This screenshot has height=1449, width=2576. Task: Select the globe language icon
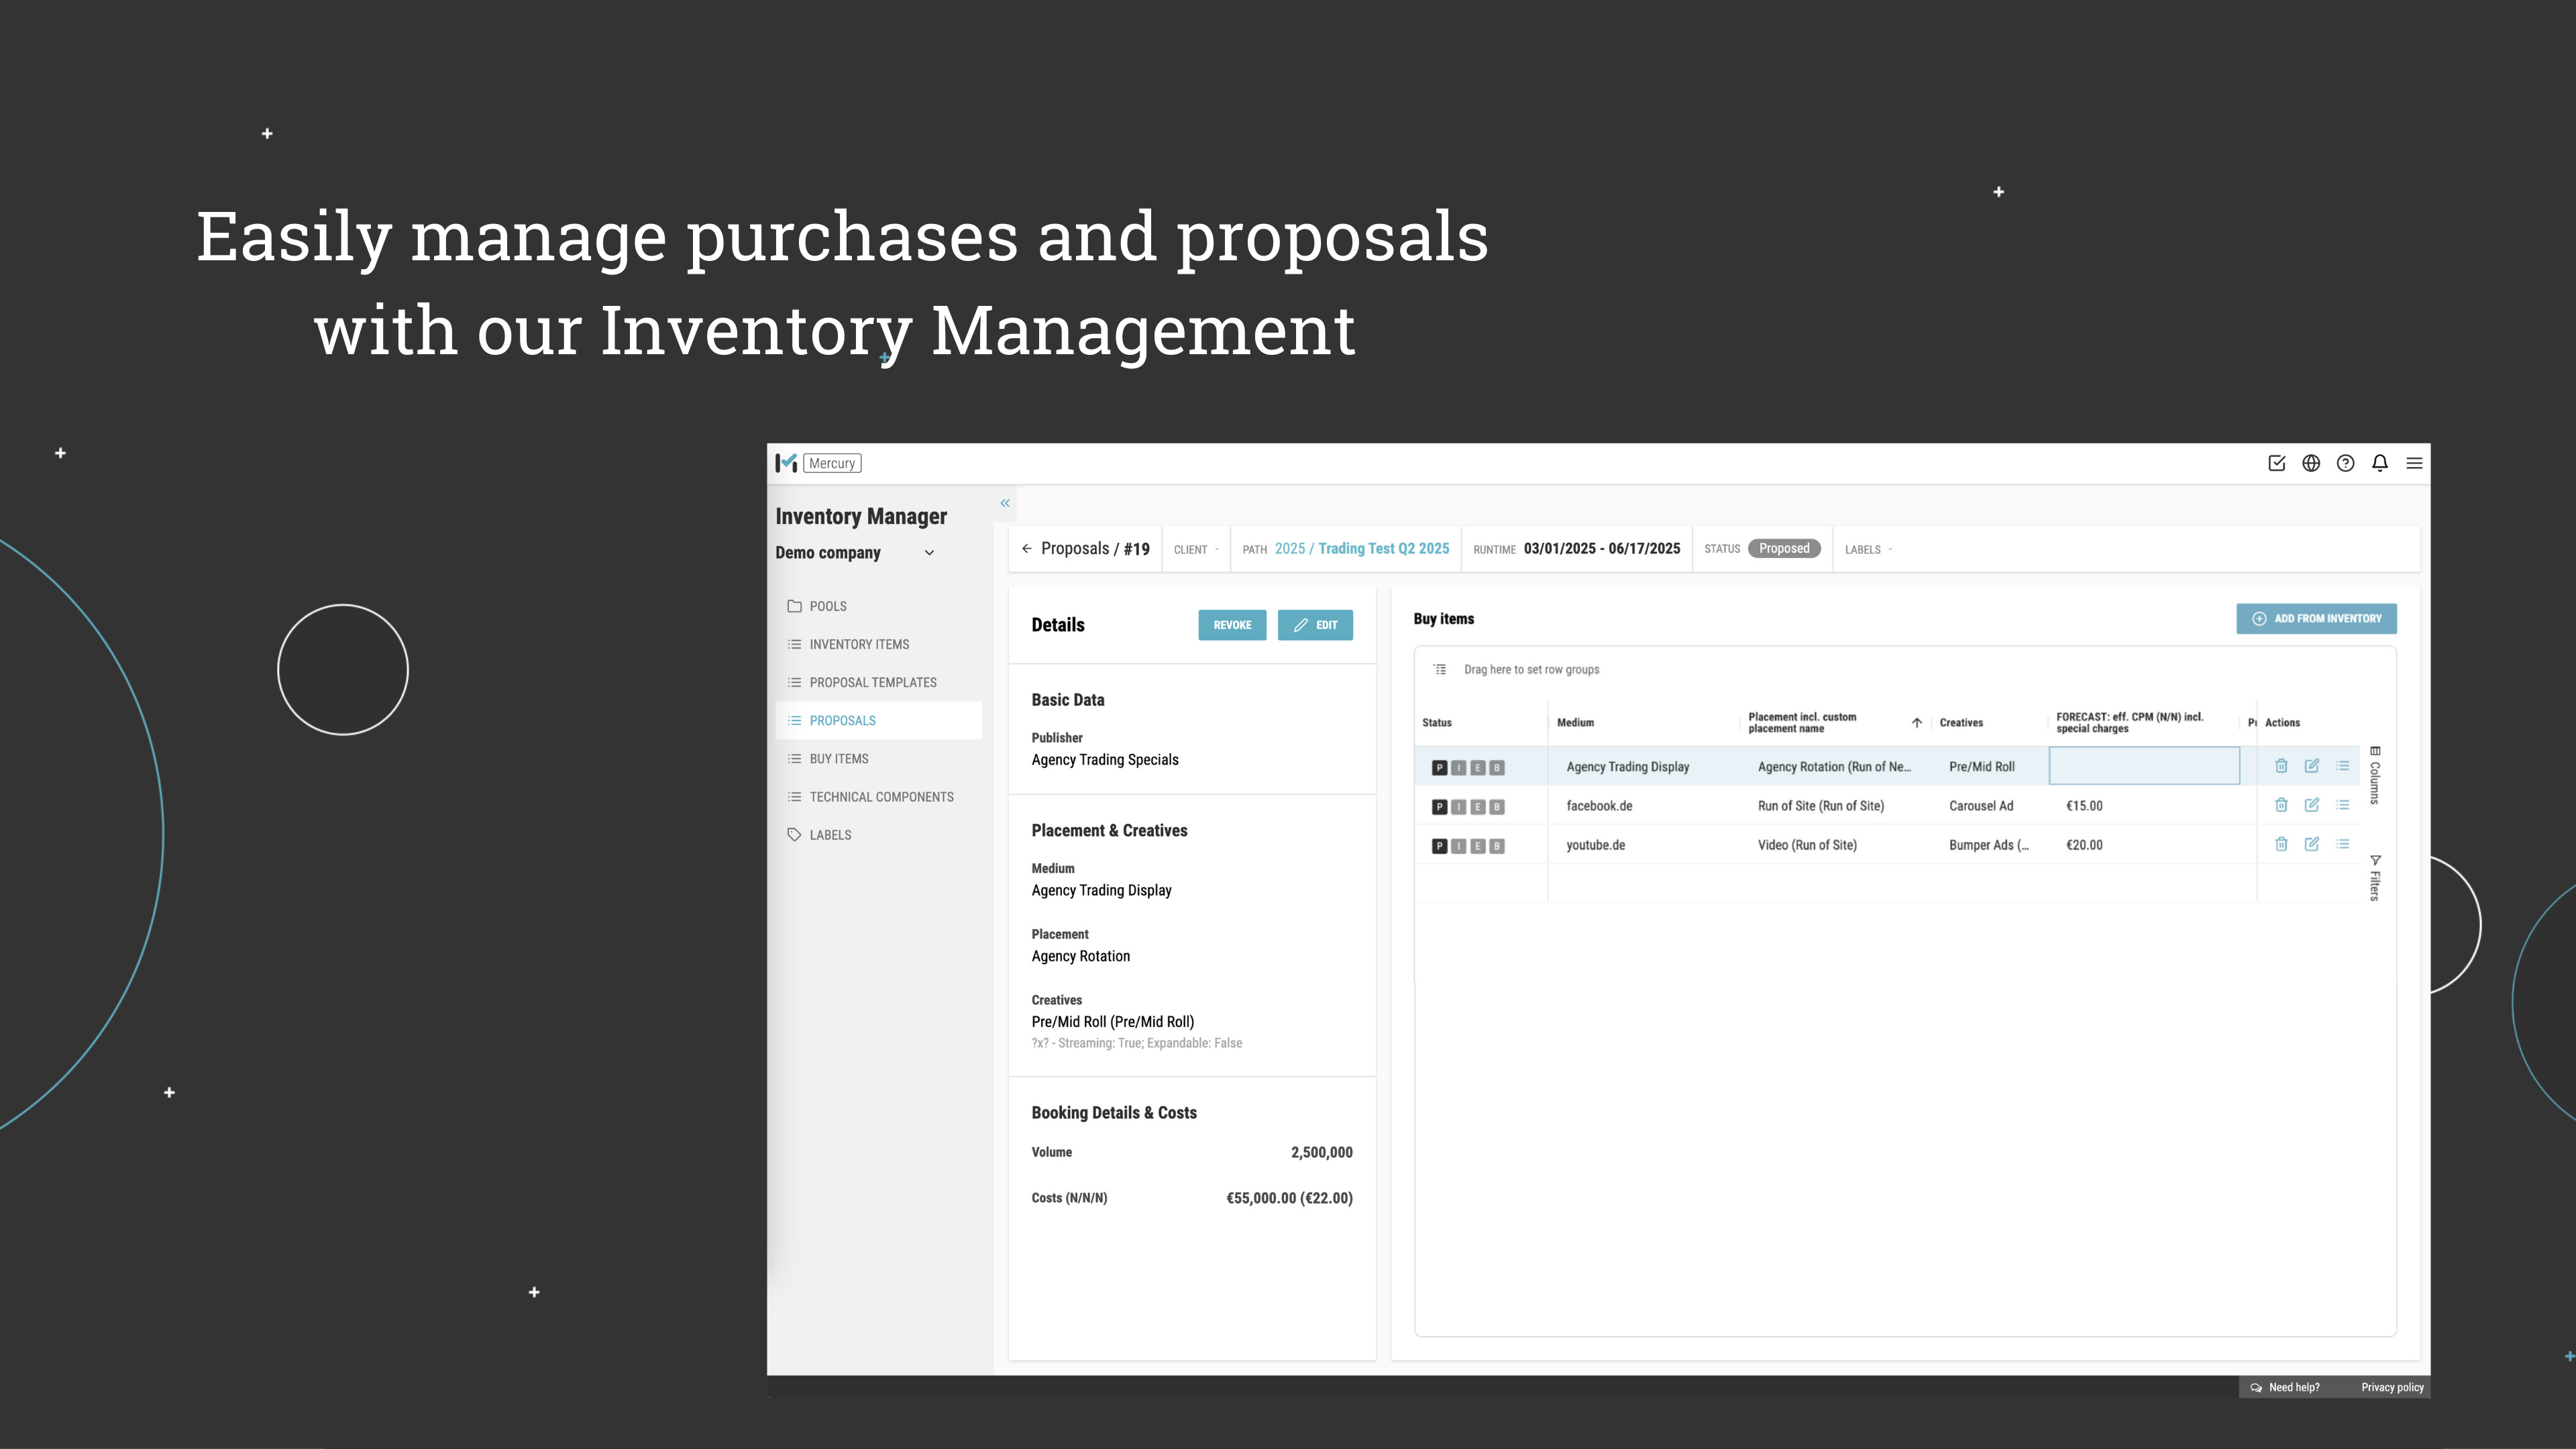click(2311, 463)
